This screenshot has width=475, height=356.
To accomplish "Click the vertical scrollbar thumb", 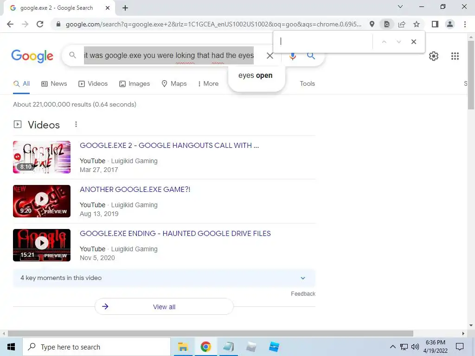I will tap(471, 75).
